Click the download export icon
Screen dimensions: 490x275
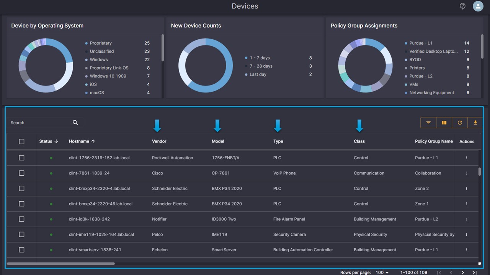point(475,123)
